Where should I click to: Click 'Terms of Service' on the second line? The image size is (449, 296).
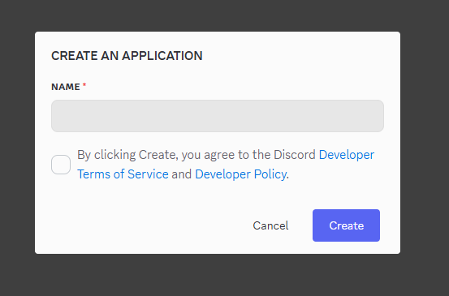pyautogui.click(x=123, y=174)
